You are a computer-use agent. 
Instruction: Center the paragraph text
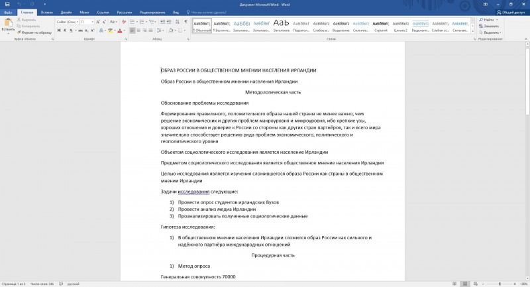click(138, 30)
